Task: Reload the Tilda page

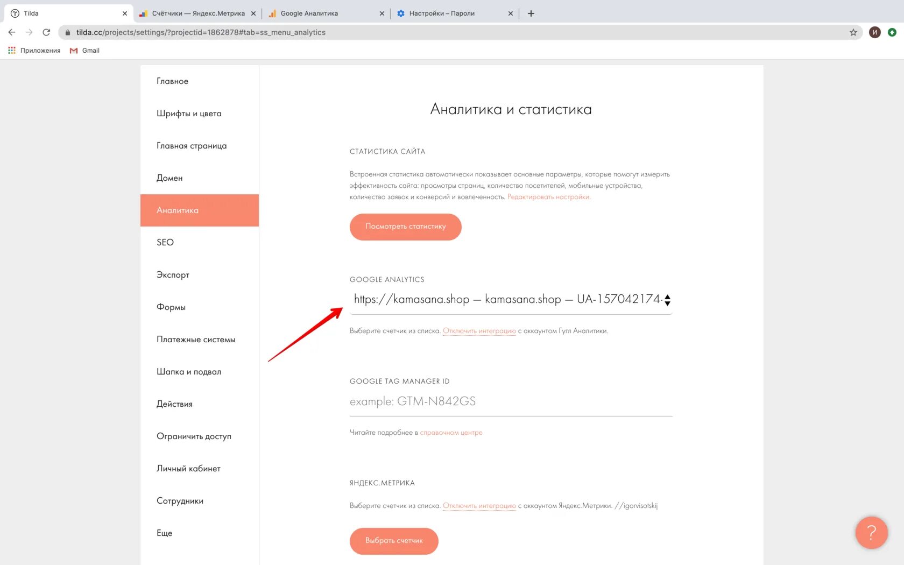Action: pyautogui.click(x=46, y=32)
